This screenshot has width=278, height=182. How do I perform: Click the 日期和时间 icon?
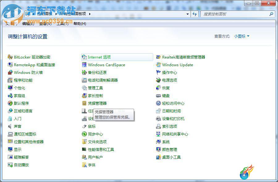coord(158,111)
